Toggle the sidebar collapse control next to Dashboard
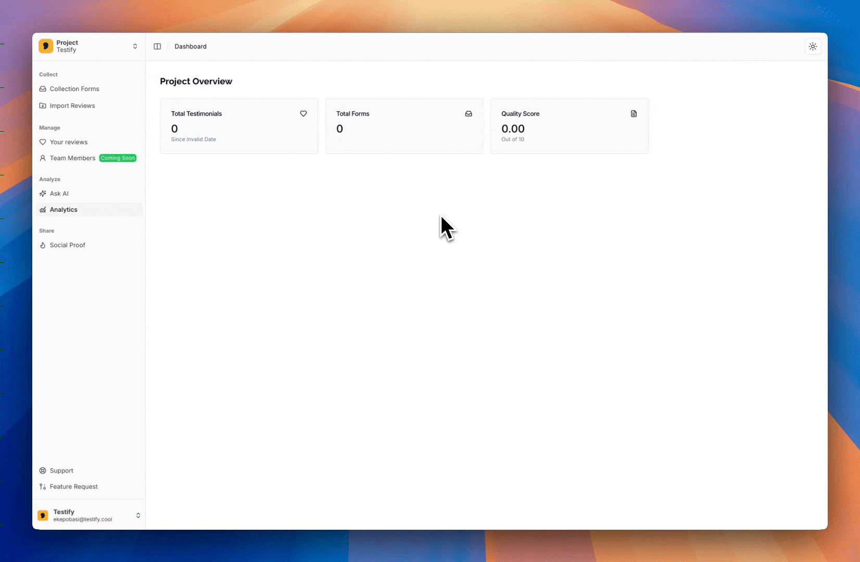Image resolution: width=860 pixels, height=562 pixels. (157, 46)
